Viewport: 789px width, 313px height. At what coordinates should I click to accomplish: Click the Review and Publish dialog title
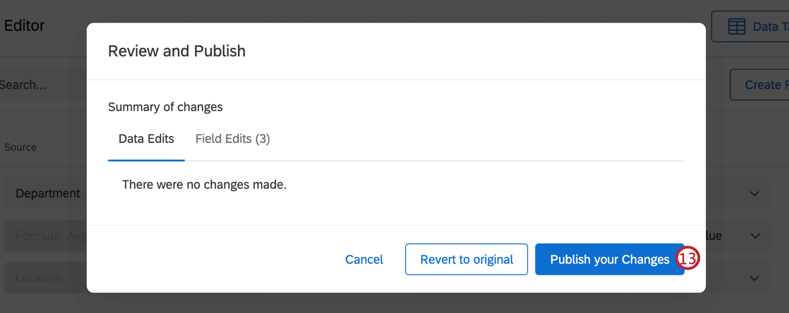[176, 51]
